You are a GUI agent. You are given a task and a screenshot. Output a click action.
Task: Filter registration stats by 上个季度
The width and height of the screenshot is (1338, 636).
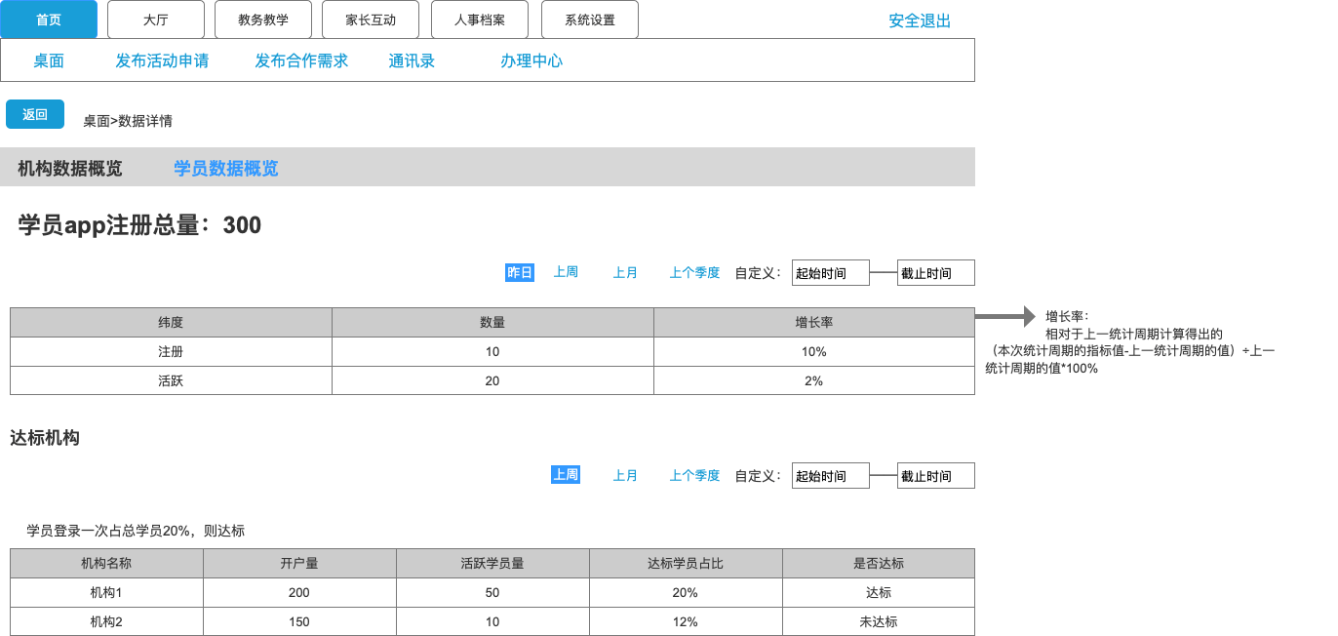coord(694,272)
